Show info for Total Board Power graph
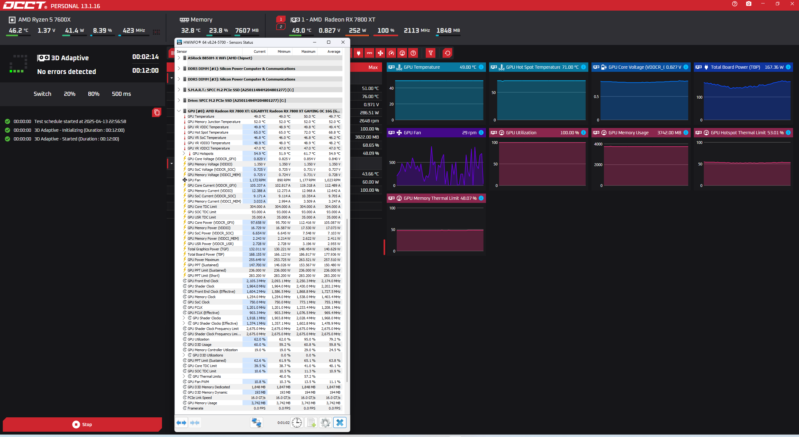The height and width of the screenshot is (437, 799). tap(788, 67)
